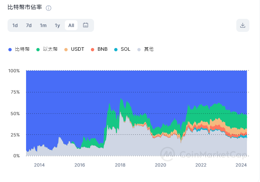Click the 2018 x-axis label
This screenshot has width=260, height=182.
click(x=120, y=165)
